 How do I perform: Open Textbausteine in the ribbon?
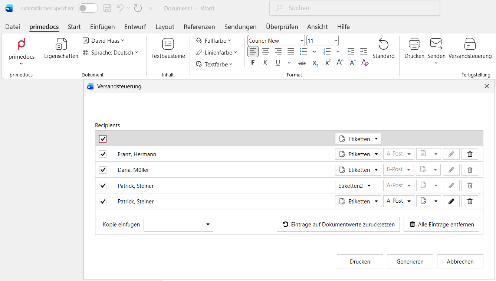pyautogui.click(x=168, y=49)
